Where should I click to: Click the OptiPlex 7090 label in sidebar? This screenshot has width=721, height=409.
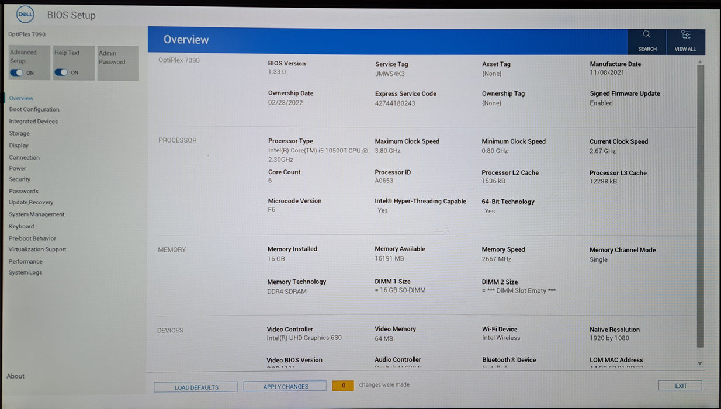point(27,34)
